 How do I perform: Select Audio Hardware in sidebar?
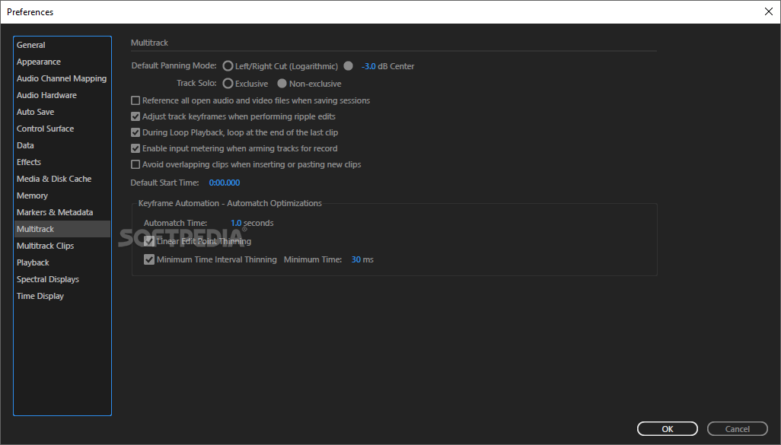62,95
